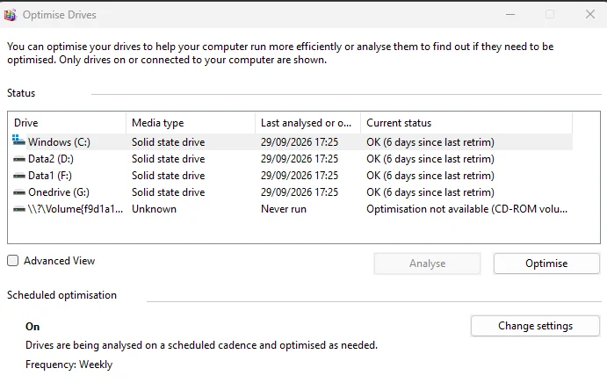Click the Frequency: Weekly text
The width and height of the screenshot is (607, 390).
click(x=69, y=365)
